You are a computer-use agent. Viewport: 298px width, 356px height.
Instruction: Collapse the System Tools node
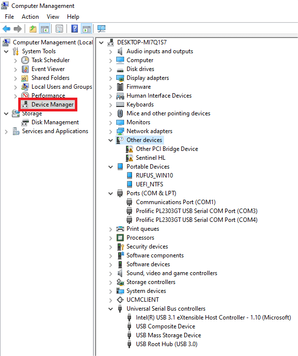coord(6,52)
